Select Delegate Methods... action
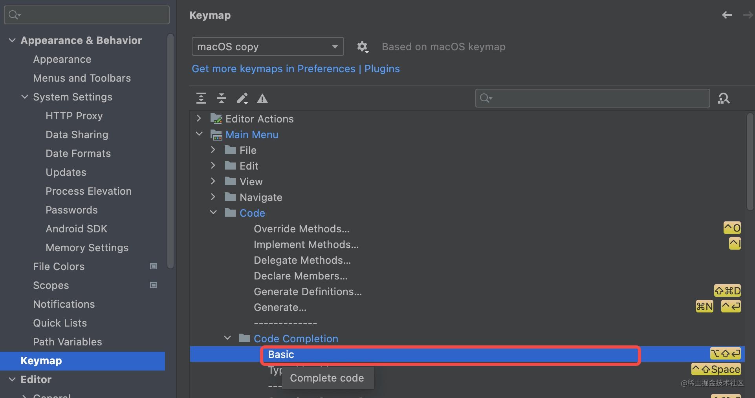The image size is (755, 398). (302, 260)
